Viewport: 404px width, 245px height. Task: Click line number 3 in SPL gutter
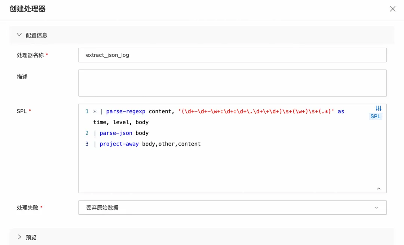(x=87, y=144)
